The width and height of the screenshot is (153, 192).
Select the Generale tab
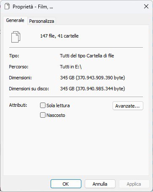(15, 20)
